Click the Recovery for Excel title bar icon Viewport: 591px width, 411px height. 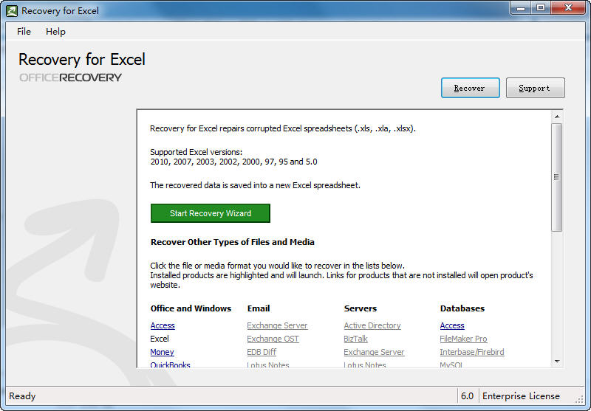point(11,11)
